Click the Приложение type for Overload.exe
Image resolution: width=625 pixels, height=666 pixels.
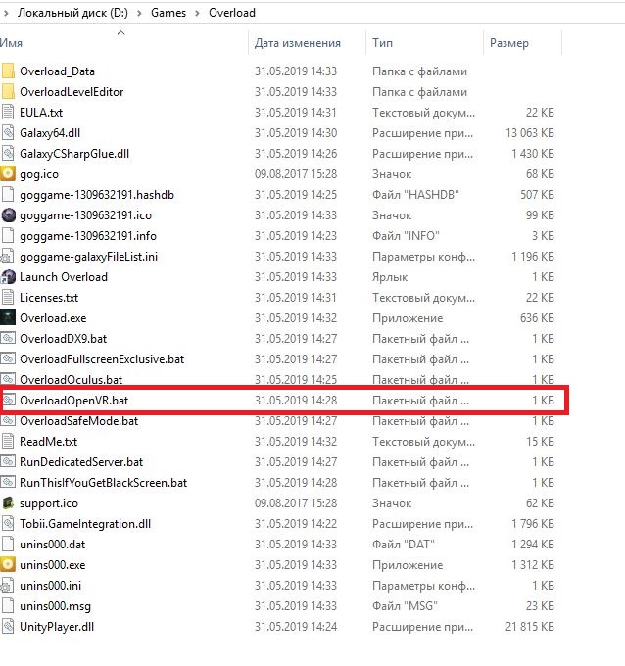(x=408, y=318)
